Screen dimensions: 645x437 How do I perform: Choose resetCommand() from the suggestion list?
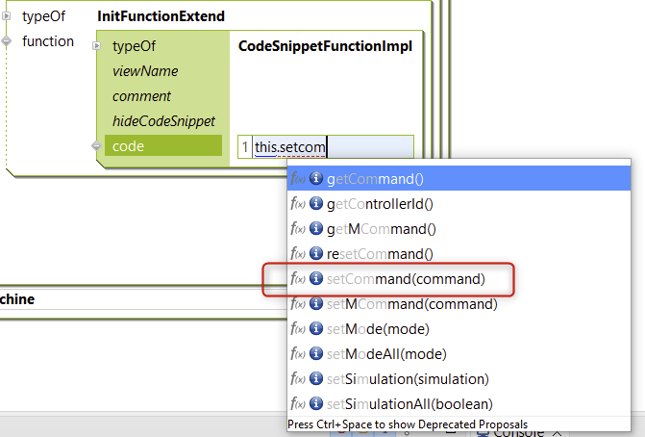click(380, 254)
